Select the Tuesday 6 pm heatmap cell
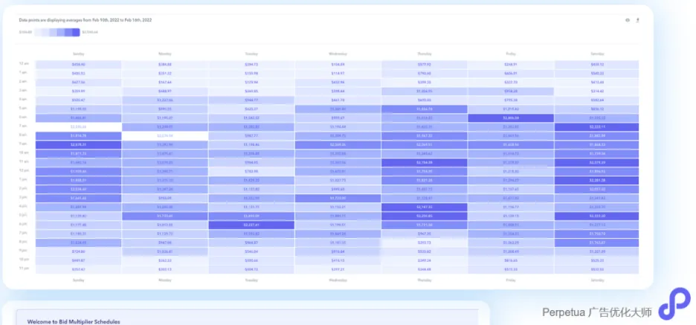696x325 pixels. pyautogui.click(x=251, y=225)
